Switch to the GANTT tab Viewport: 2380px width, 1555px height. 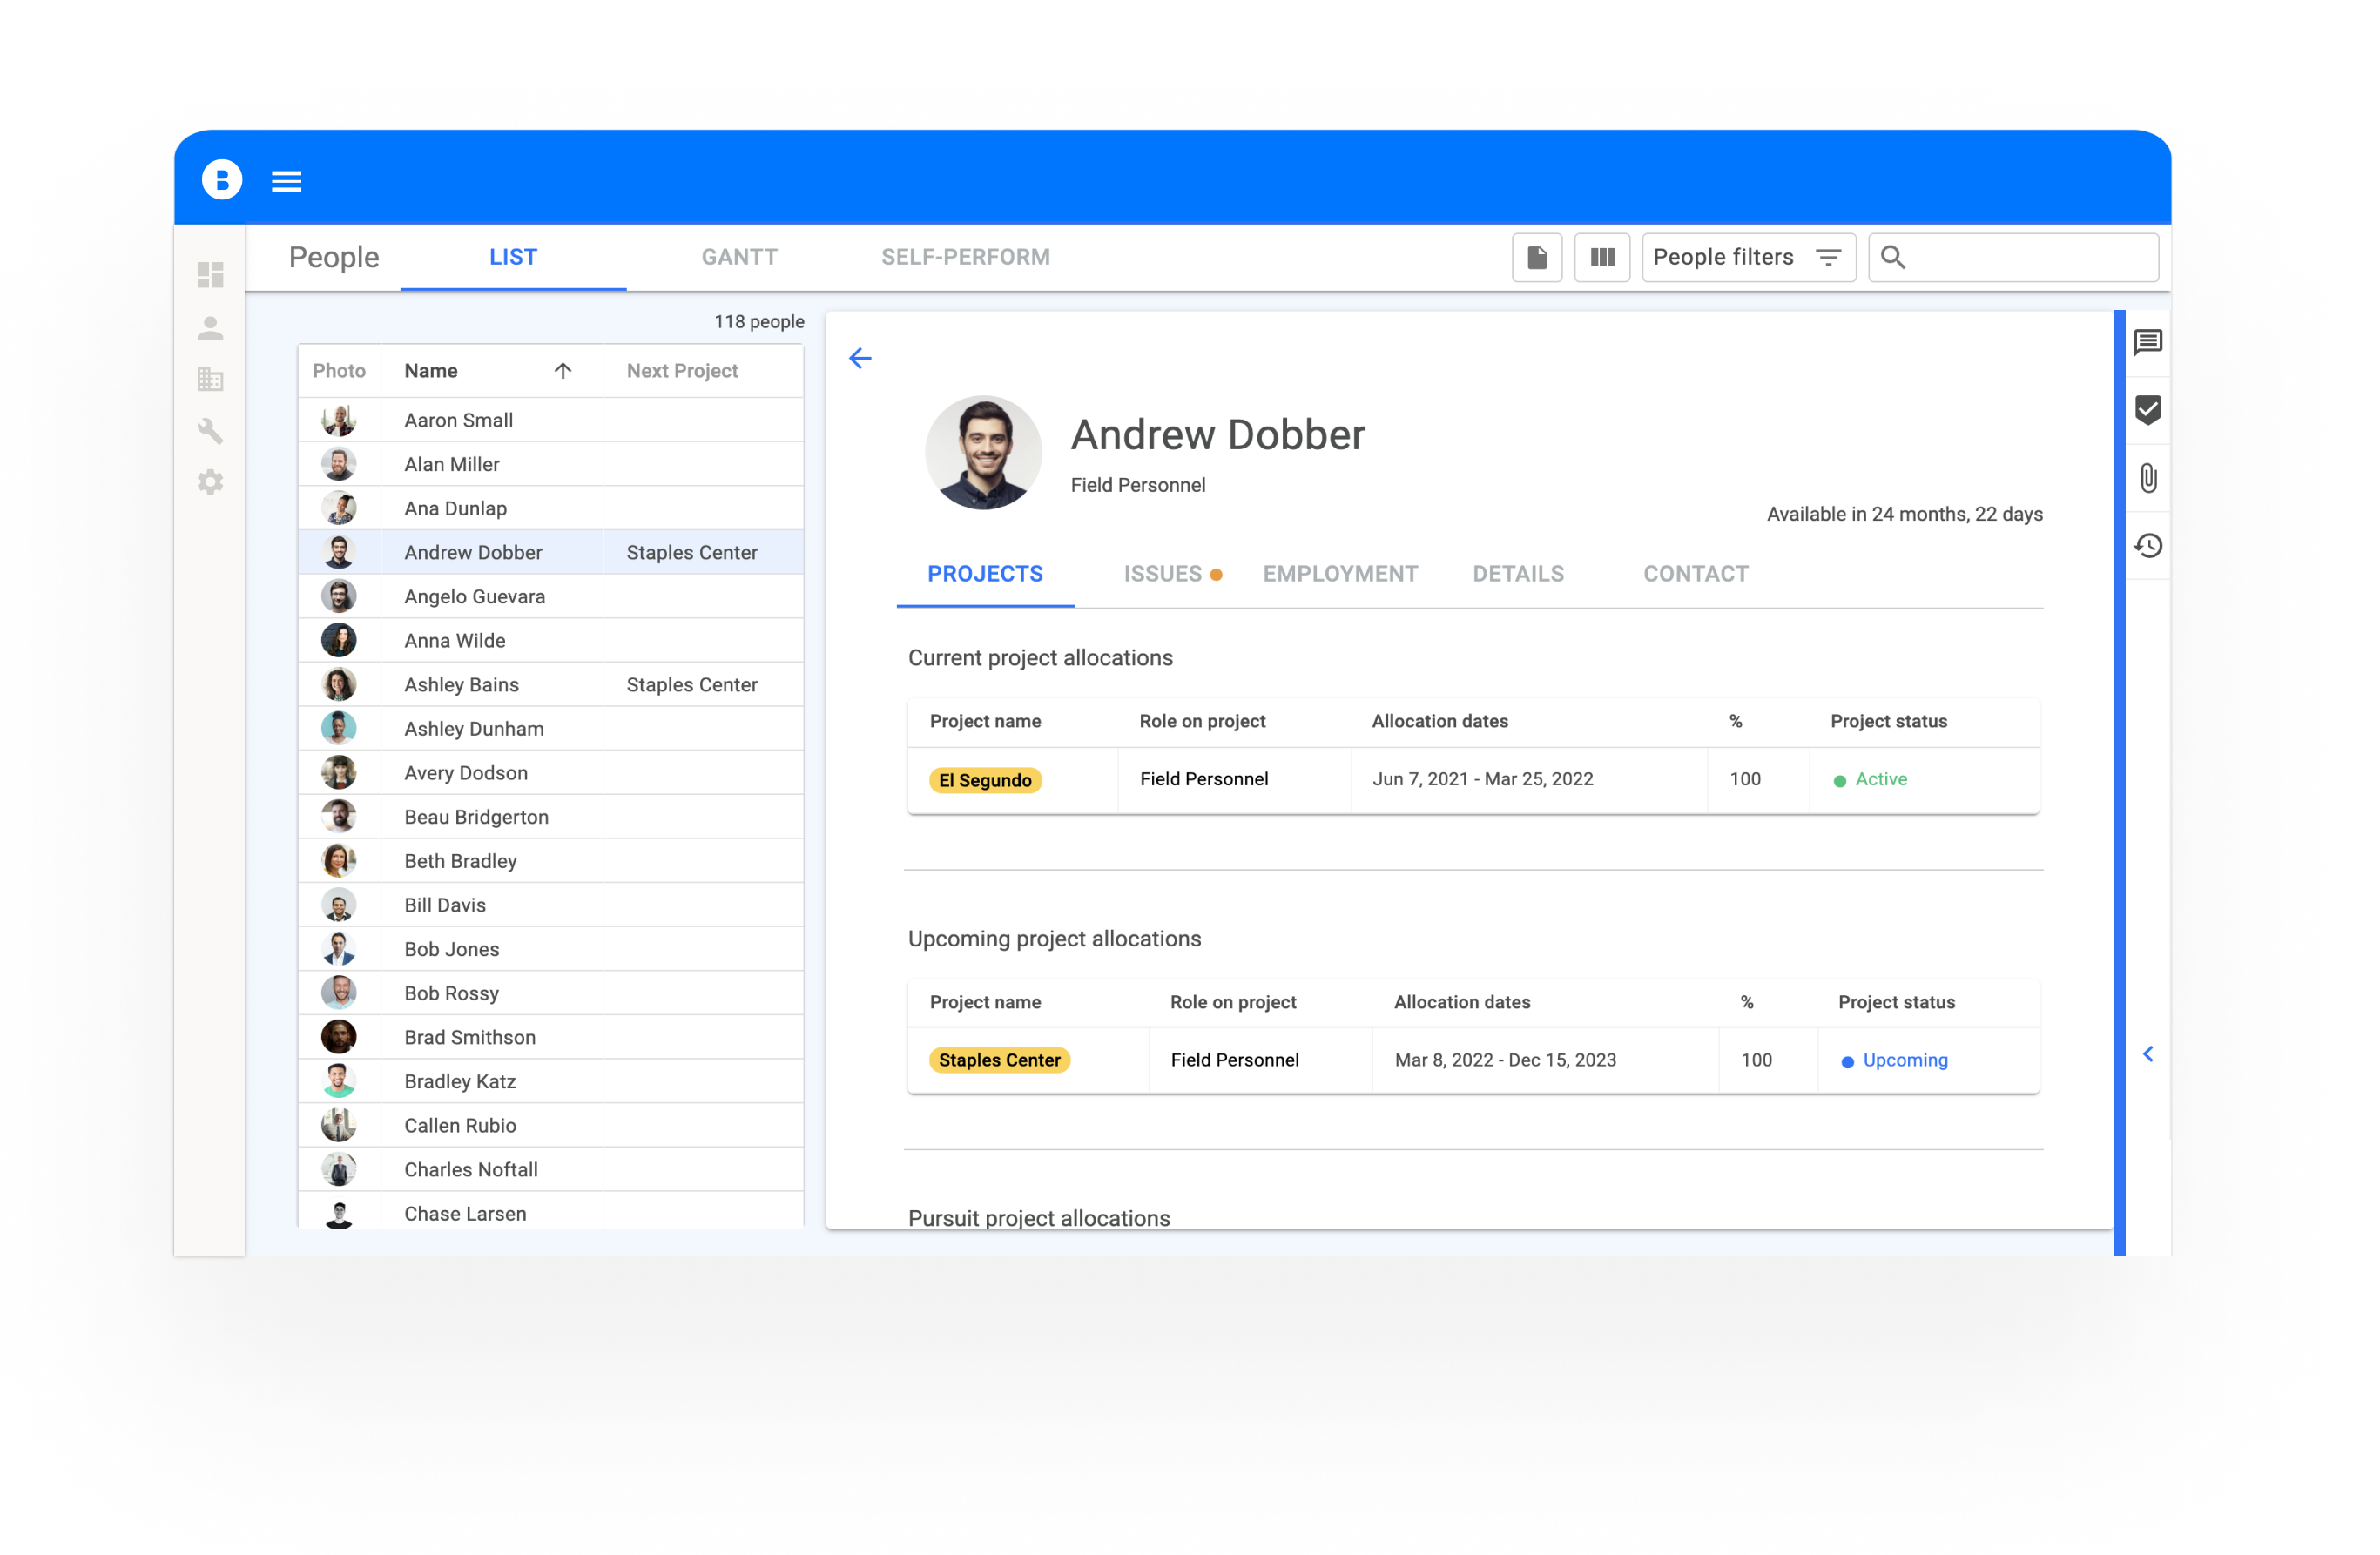739,257
